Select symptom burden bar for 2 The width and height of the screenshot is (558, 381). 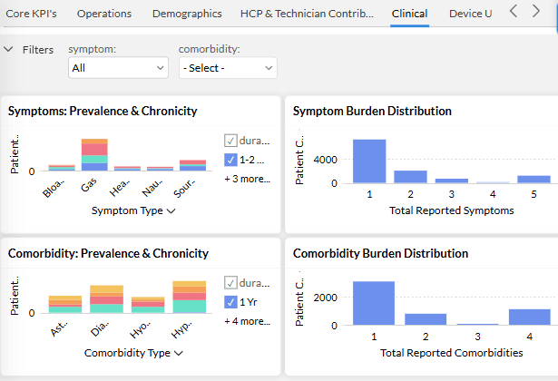pyautogui.click(x=410, y=177)
